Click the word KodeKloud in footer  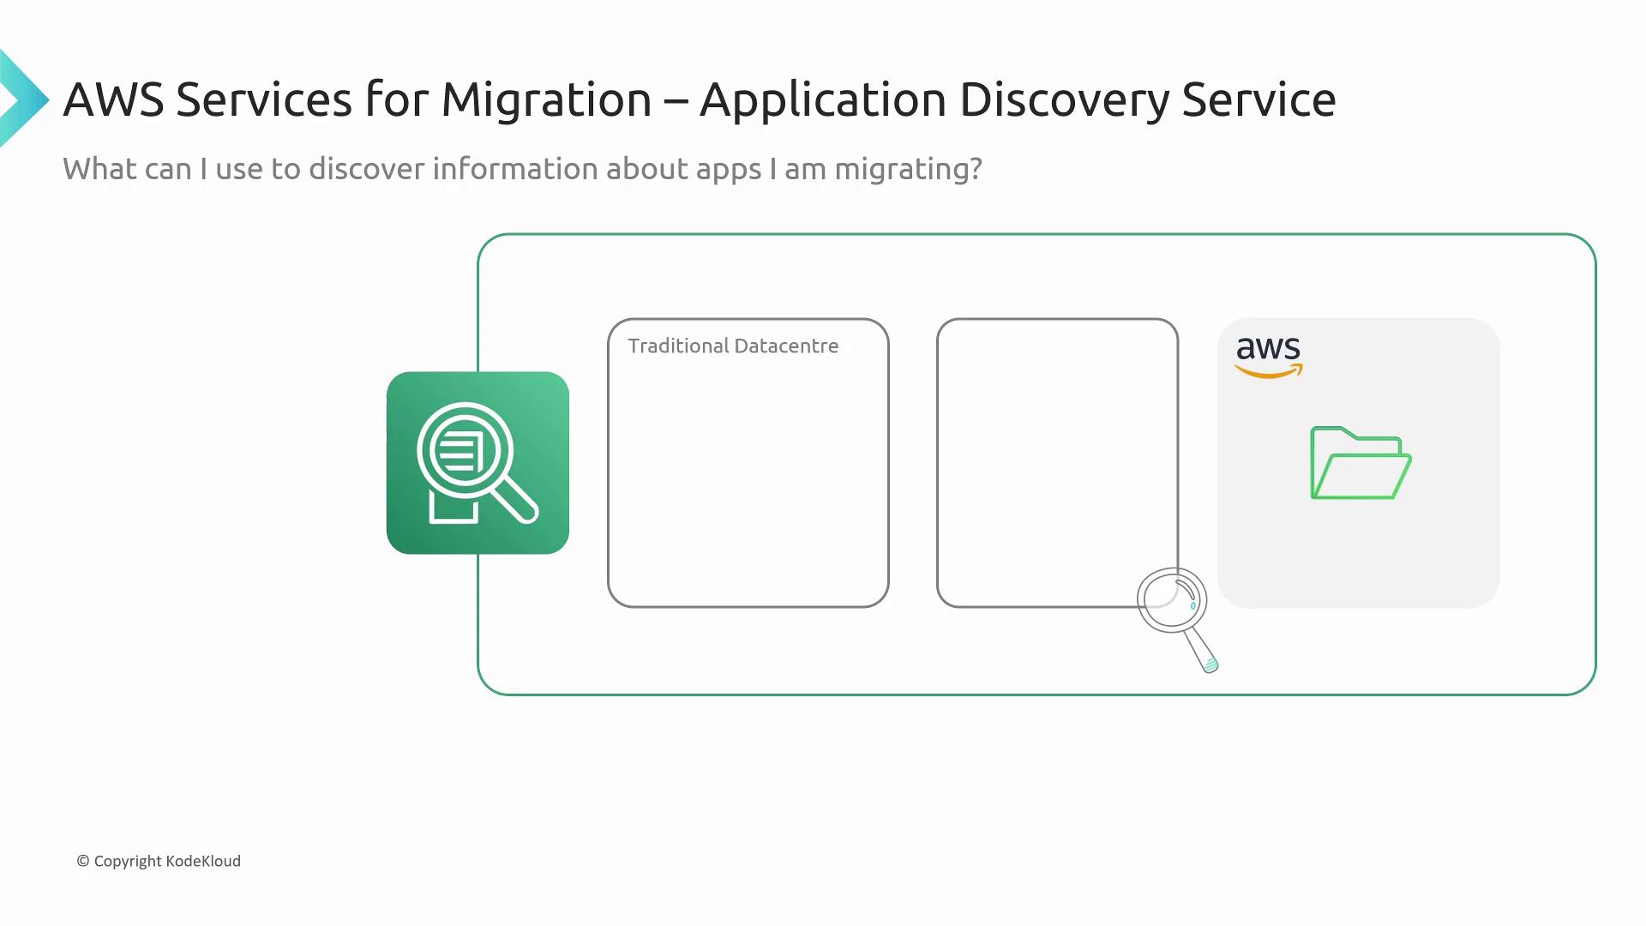[203, 861]
